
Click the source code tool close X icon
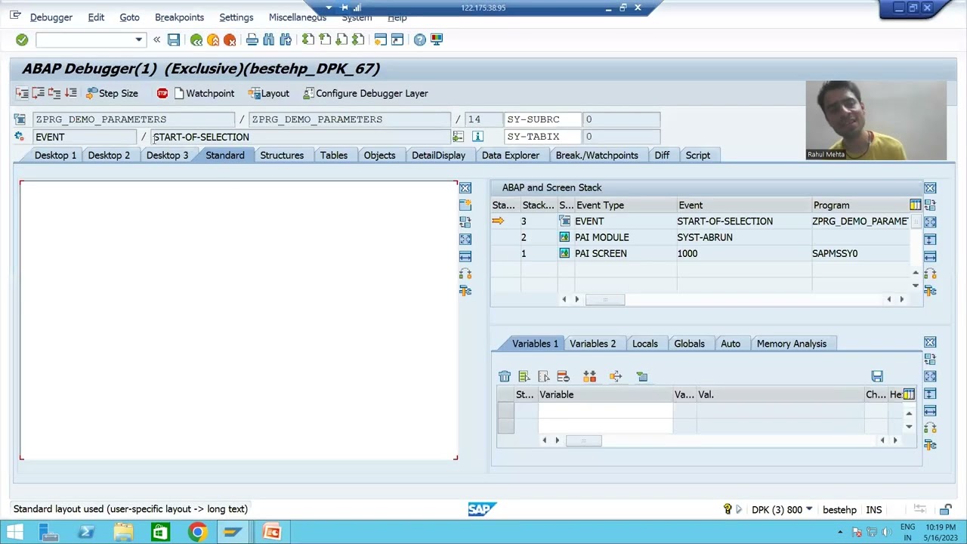[x=465, y=187]
